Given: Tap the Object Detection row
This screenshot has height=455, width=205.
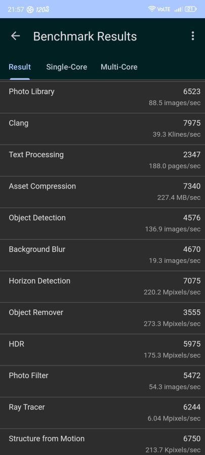Looking at the screenshot, I should [102, 223].
